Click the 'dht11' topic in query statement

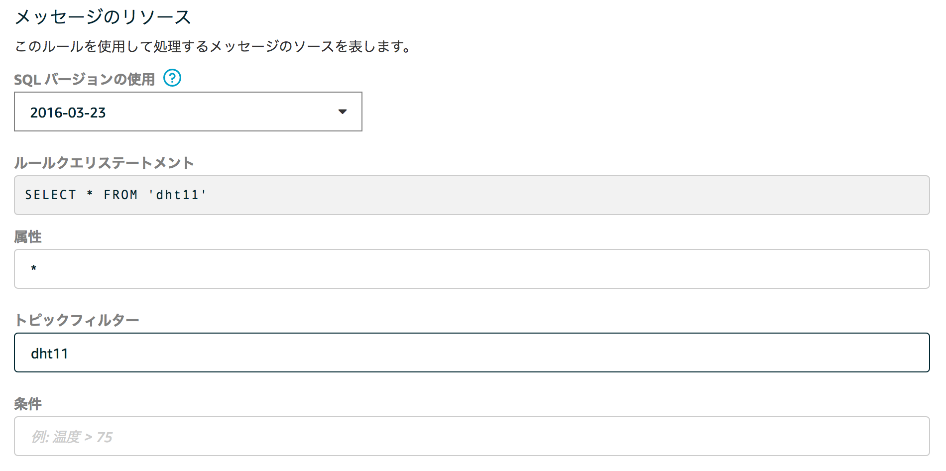point(177,195)
